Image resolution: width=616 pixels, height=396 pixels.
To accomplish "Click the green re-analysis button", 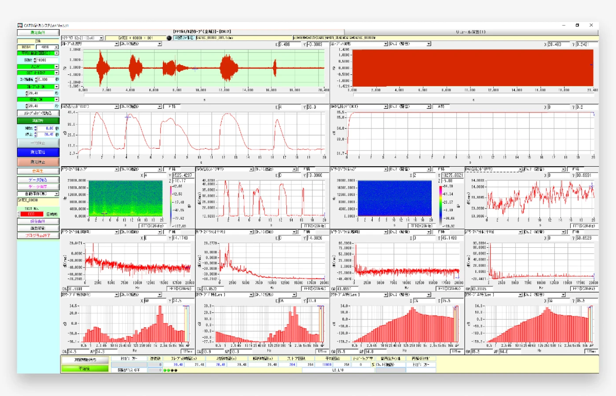I will (38, 121).
